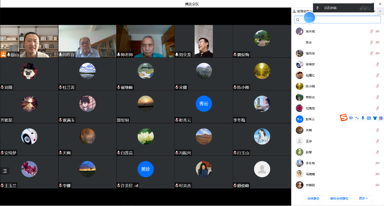The image size is (384, 206).
Task: Toggle Sogou Chinese/English mode 中
Action: [351, 118]
